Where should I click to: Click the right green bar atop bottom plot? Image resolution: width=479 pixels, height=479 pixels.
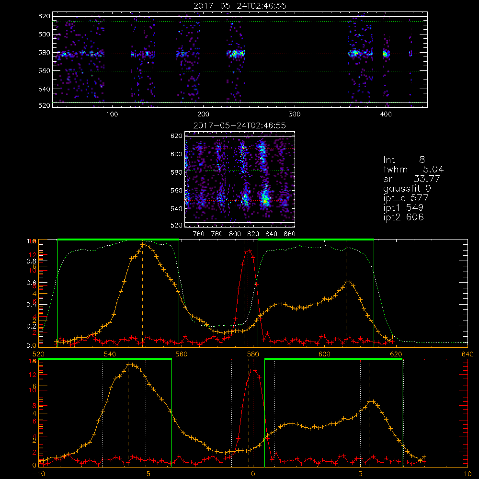(333, 360)
